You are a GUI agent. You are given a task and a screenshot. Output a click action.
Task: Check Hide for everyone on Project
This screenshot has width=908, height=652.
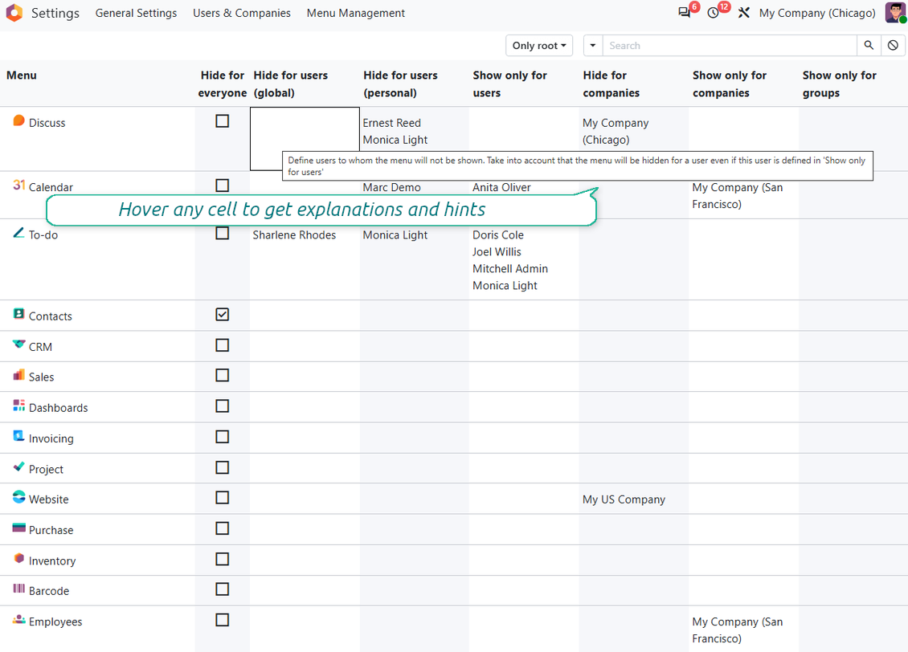(223, 467)
